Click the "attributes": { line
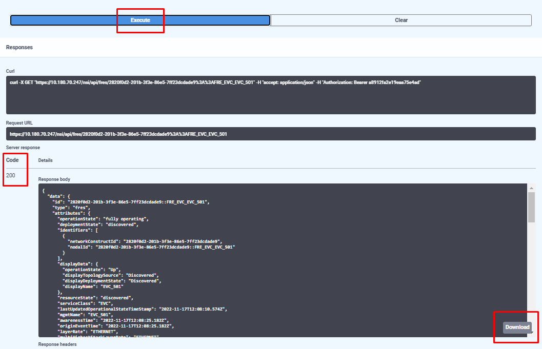The image size is (542, 349). click(71, 213)
